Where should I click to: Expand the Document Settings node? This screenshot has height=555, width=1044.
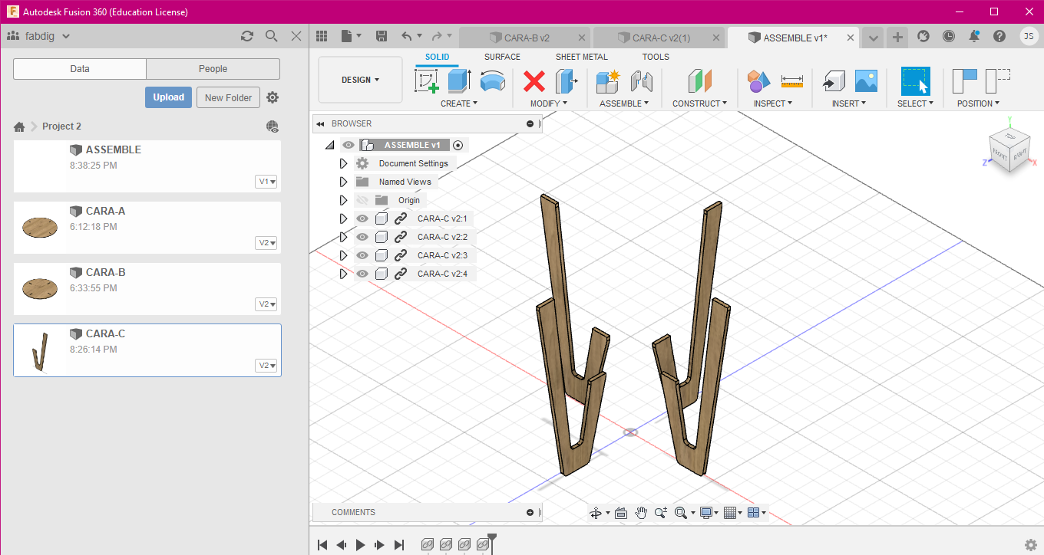pyautogui.click(x=343, y=163)
